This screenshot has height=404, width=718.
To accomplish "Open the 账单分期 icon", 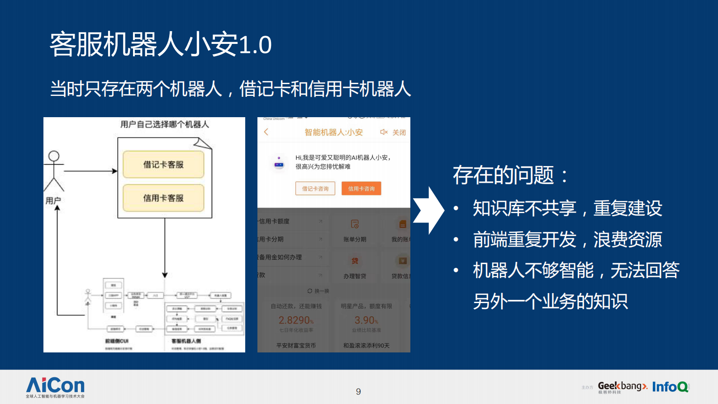I will point(355,224).
